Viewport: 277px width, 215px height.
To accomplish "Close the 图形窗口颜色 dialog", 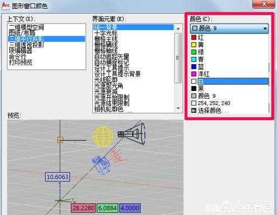I will click(x=264, y=4).
